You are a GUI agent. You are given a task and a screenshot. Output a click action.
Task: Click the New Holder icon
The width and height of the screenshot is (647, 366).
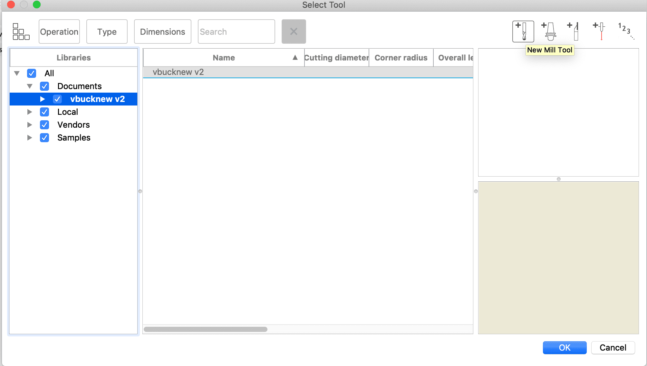549,32
